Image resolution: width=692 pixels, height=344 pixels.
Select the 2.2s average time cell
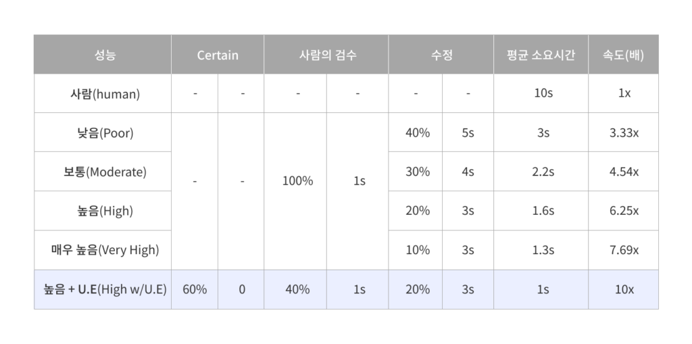click(541, 172)
